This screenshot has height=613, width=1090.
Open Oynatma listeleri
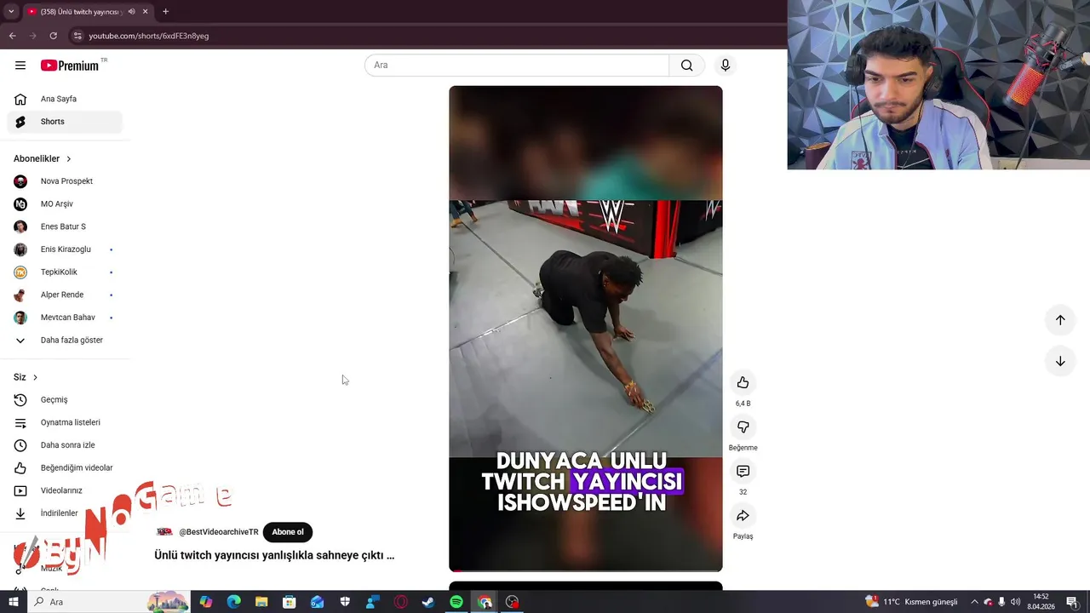(65, 422)
